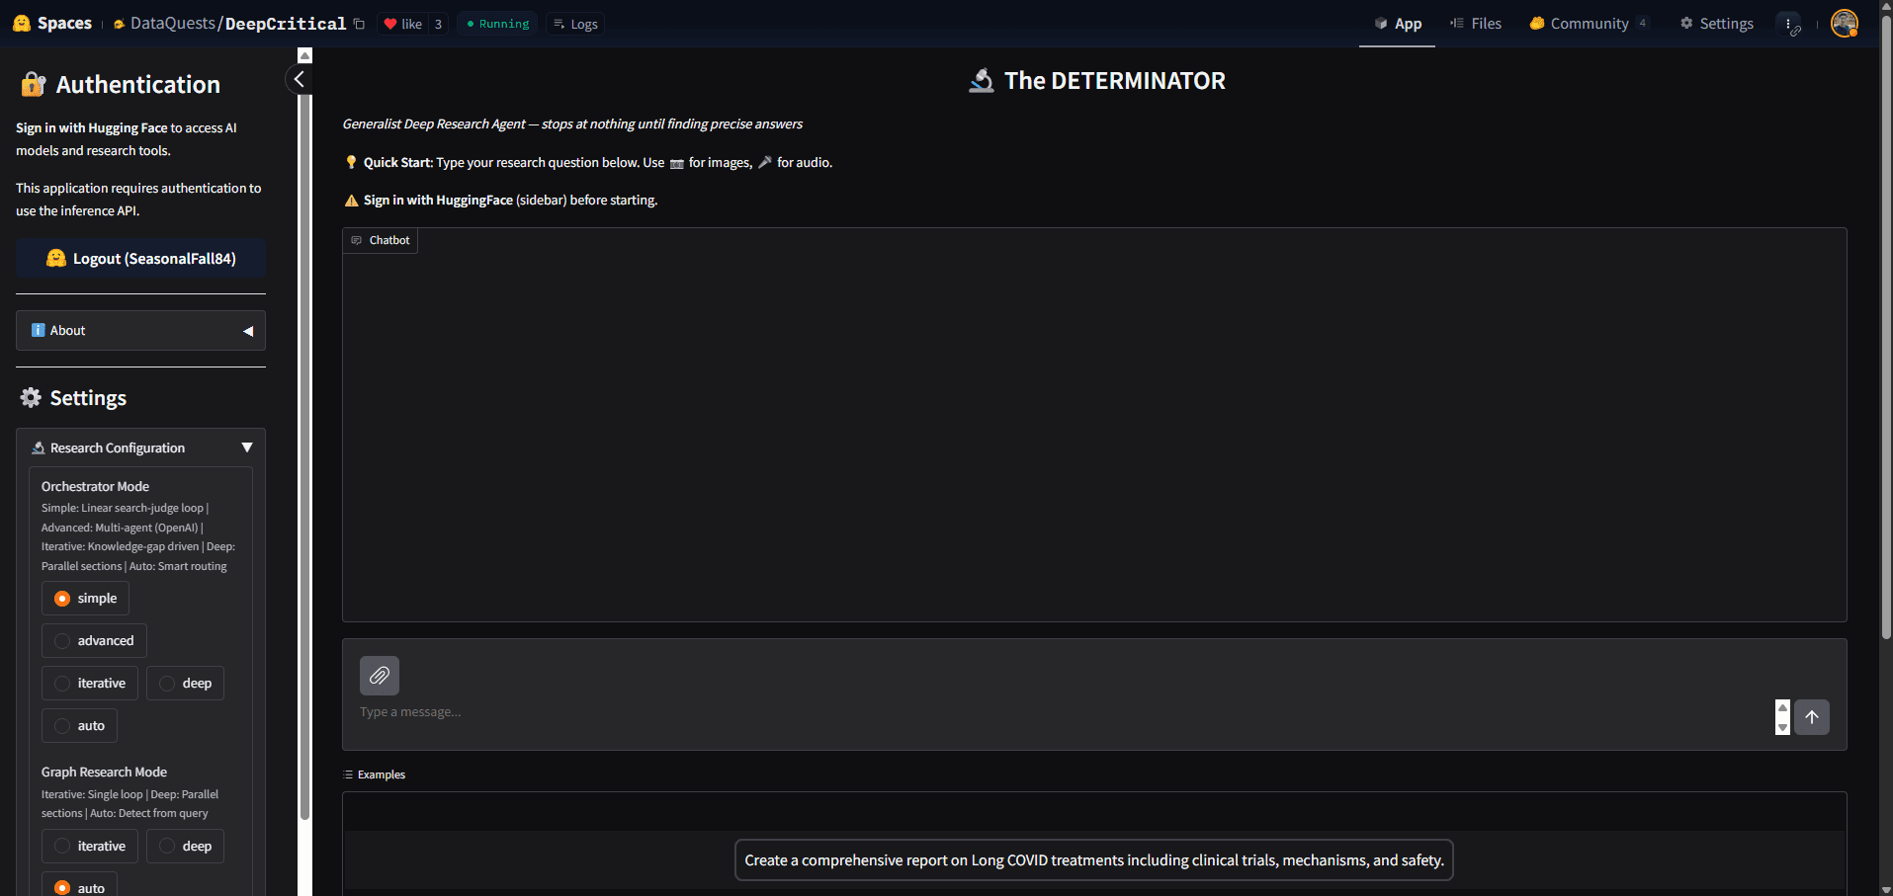Click the Spaces hugging face logo
Screen dimensions: 1893x896
coord(22,22)
